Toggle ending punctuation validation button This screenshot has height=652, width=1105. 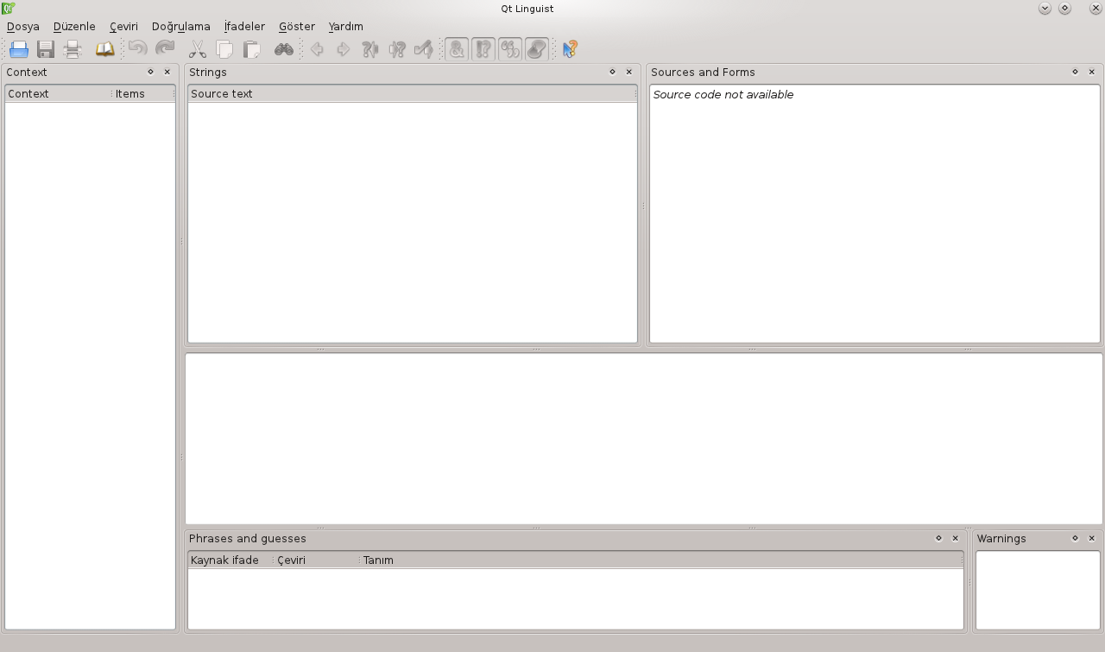(483, 49)
